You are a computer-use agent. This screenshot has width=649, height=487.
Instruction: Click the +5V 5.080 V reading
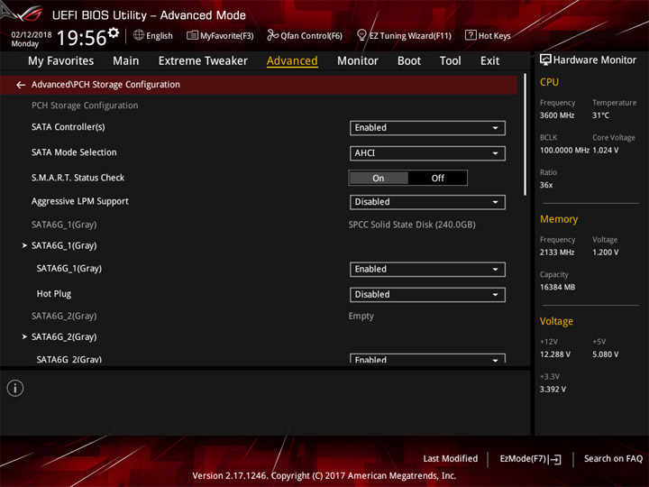[x=605, y=354]
